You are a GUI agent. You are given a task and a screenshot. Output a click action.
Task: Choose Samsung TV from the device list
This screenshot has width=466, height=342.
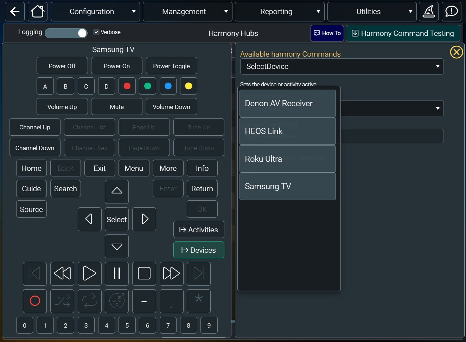(x=288, y=186)
